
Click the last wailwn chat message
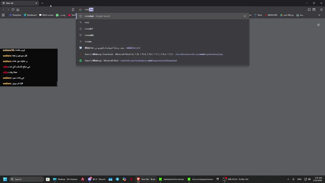pos(13,83)
